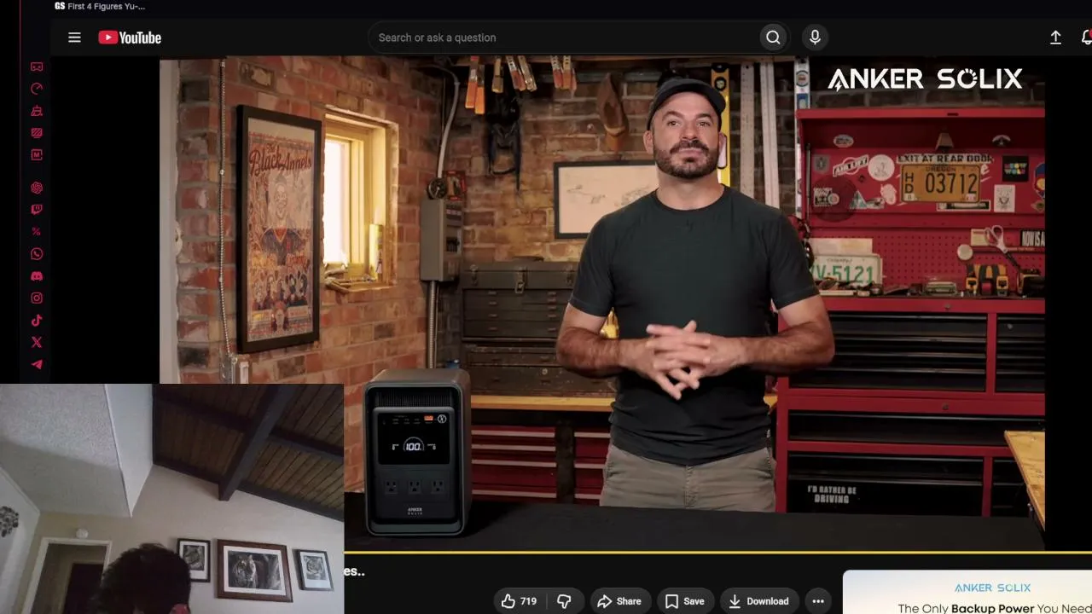Image resolution: width=1092 pixels, height=614 pixels.
Task: Open GX Control speedometer in the sidebar
Action: tap(37, 89)
